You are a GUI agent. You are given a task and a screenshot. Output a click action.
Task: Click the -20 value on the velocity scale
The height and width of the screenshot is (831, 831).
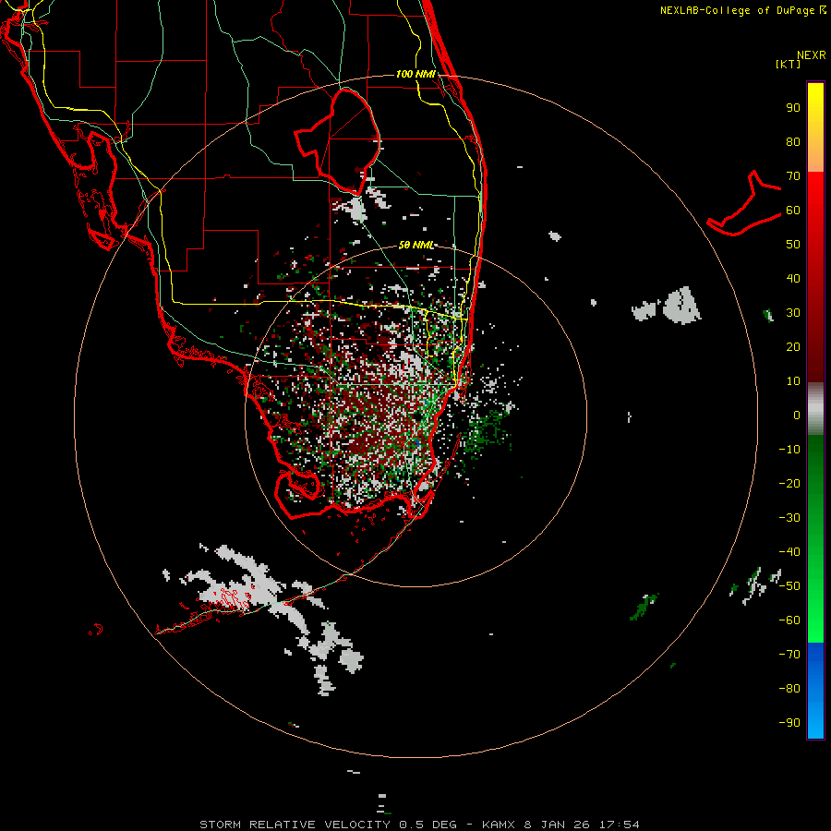pos(789,484)
